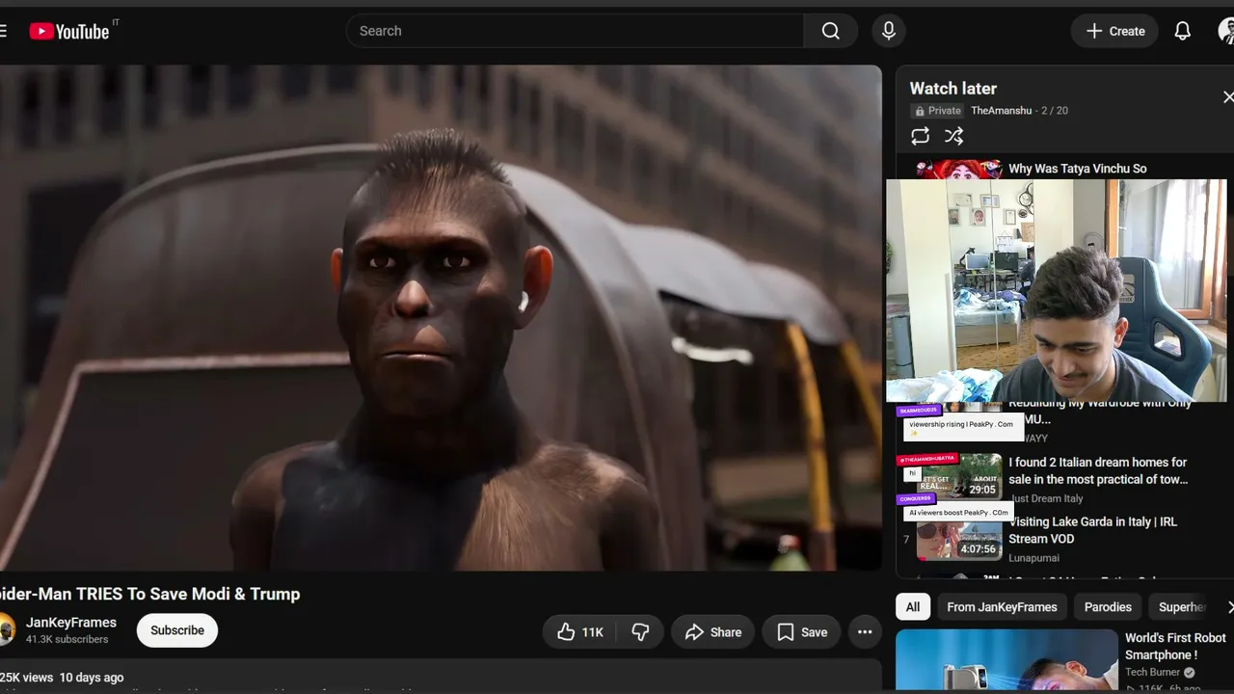Screen dimensions: 1234x694
Task: Play 'Visiting Lake Garda in Italy' video
Action: 1092,530
